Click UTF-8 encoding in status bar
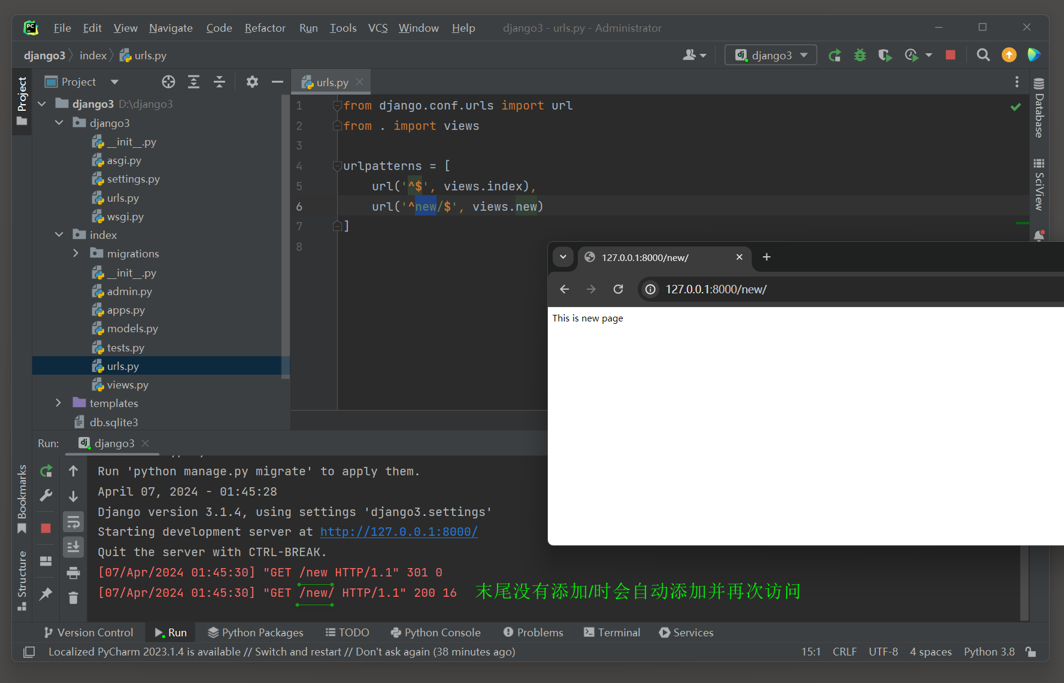Image resolution: width=1064 pixels, height=683 pixels. [883, 652]
